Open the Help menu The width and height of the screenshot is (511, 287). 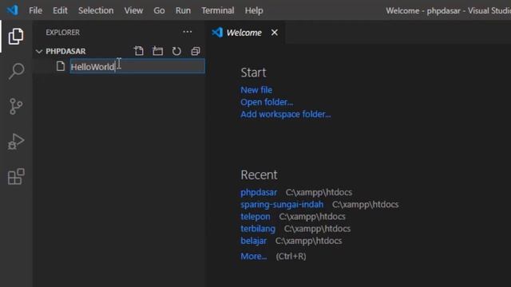[254, 10]
